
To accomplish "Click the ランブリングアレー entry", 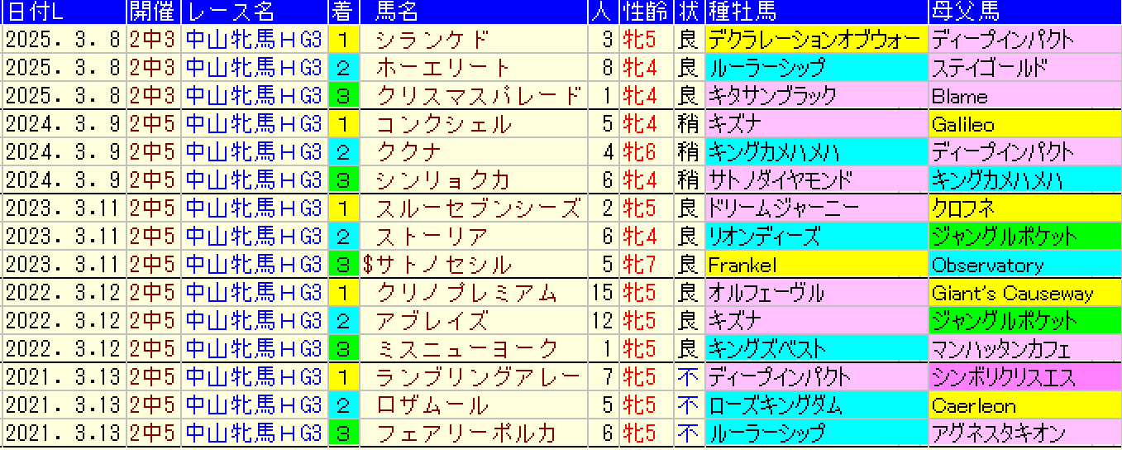I will pos(478,377).
